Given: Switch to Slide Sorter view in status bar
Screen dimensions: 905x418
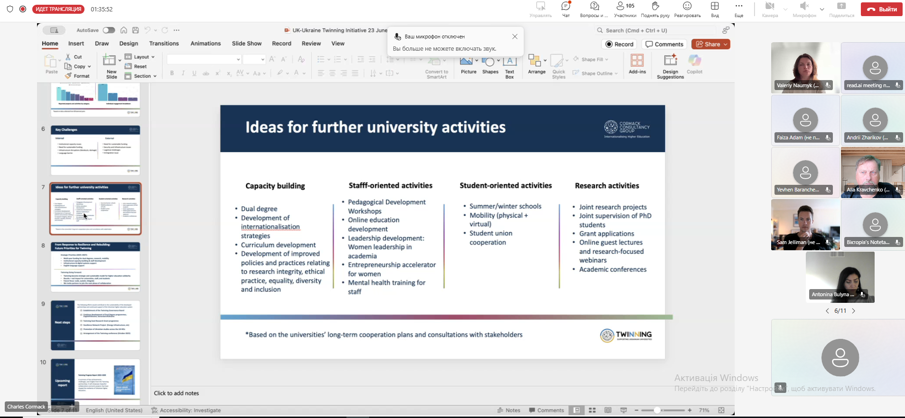Looking at the screenshot, I should (592, 410).
